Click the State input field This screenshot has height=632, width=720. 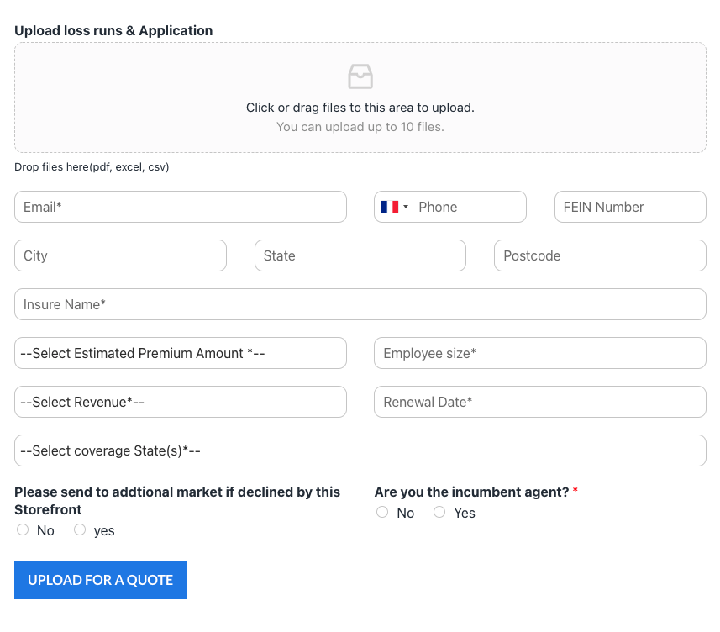coord(360,255)
